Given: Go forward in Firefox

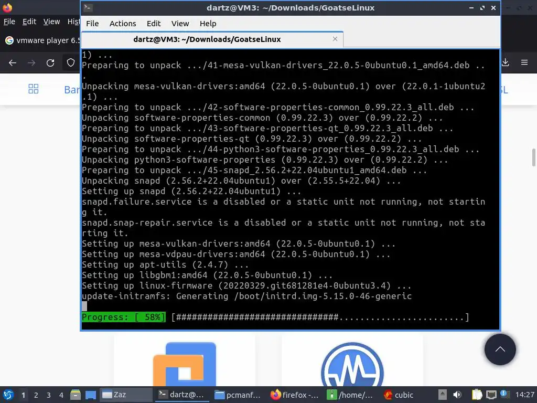Looking at the screenshot, I should (31, 63).
